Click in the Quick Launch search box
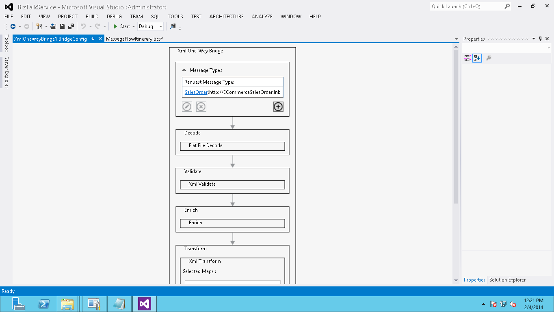This screenshot has width=554, height=312. coord(467,6)
